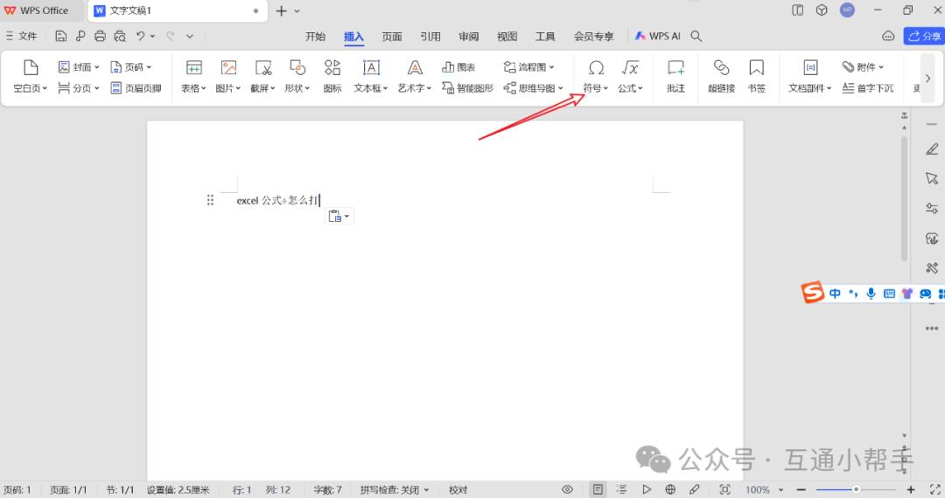945x498 pixels.
Task: Click the 分享 Share button
Action: pos(924,36)
